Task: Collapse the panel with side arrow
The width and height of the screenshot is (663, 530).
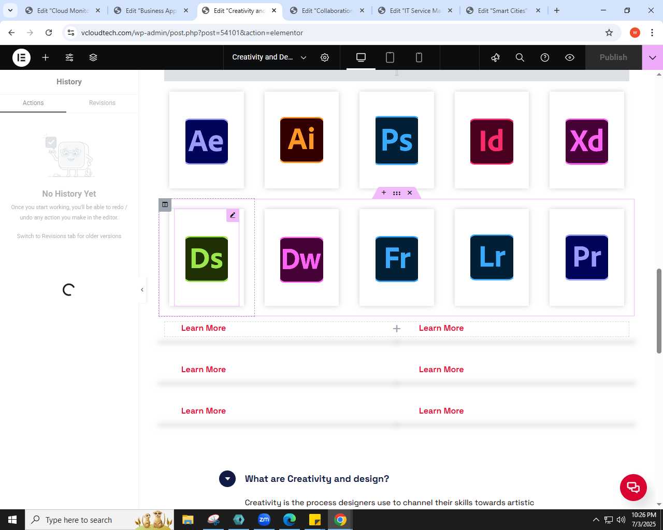Action: (x=142, y=290)
